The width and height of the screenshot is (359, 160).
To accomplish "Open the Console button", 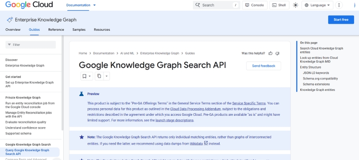I will point(255,5).
